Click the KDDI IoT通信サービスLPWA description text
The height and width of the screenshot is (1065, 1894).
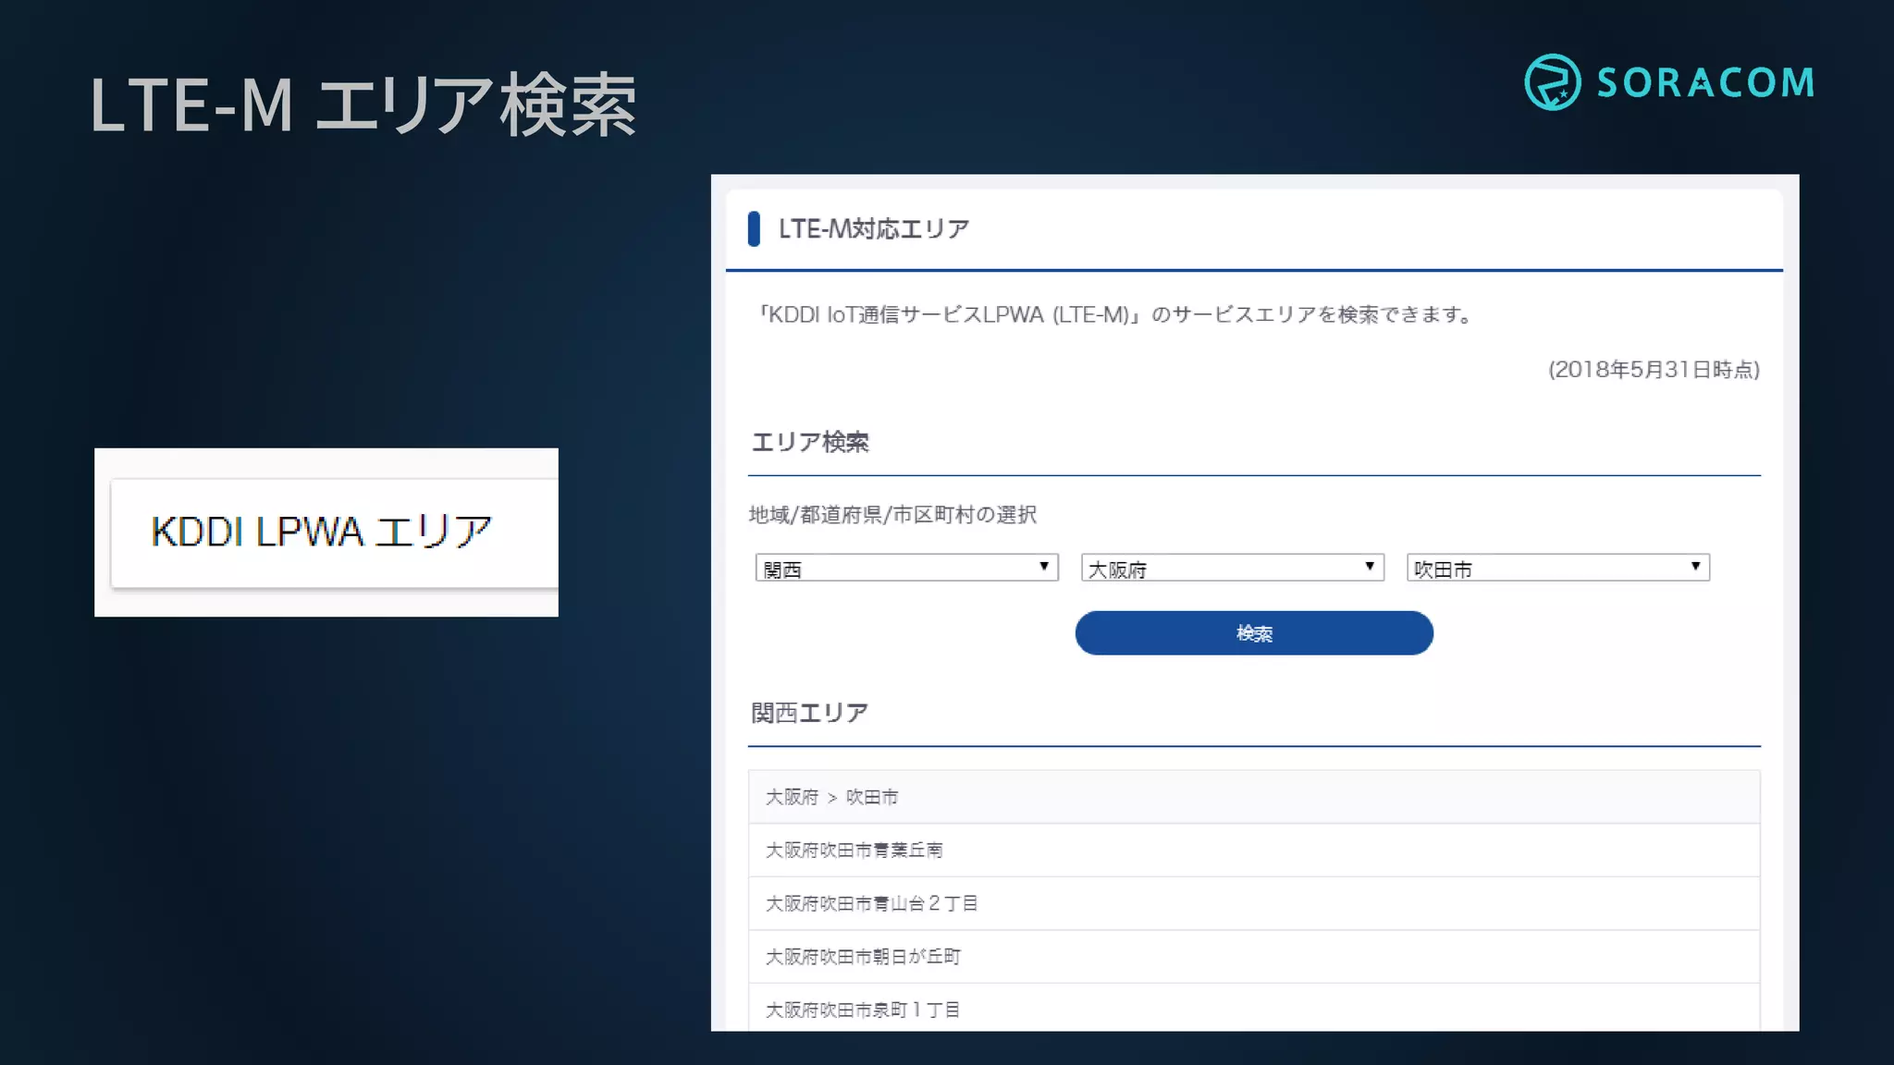point(1114,315)
